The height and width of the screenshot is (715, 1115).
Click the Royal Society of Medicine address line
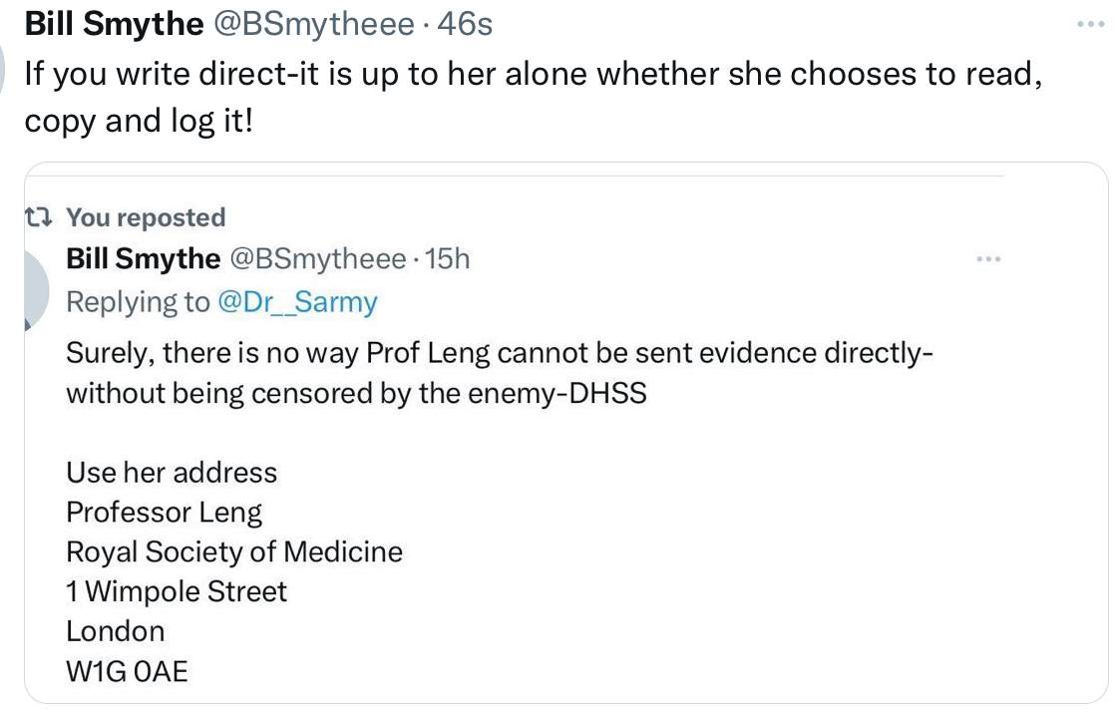pos(234,552)
